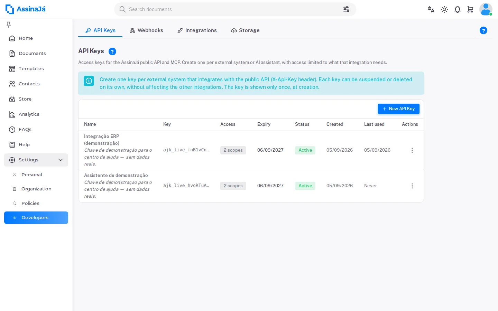Screen dimensions: 498x311
Task: Open actions menu for Assistente de demonstração key
Action: point(412,186)
